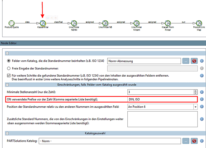
Task: Open the Position der Standardnummer dropdown
Action: pyautogui.click(x=196, y=107)
